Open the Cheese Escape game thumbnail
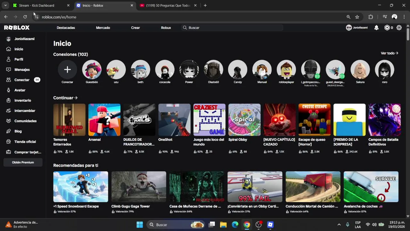 [315, 120]
